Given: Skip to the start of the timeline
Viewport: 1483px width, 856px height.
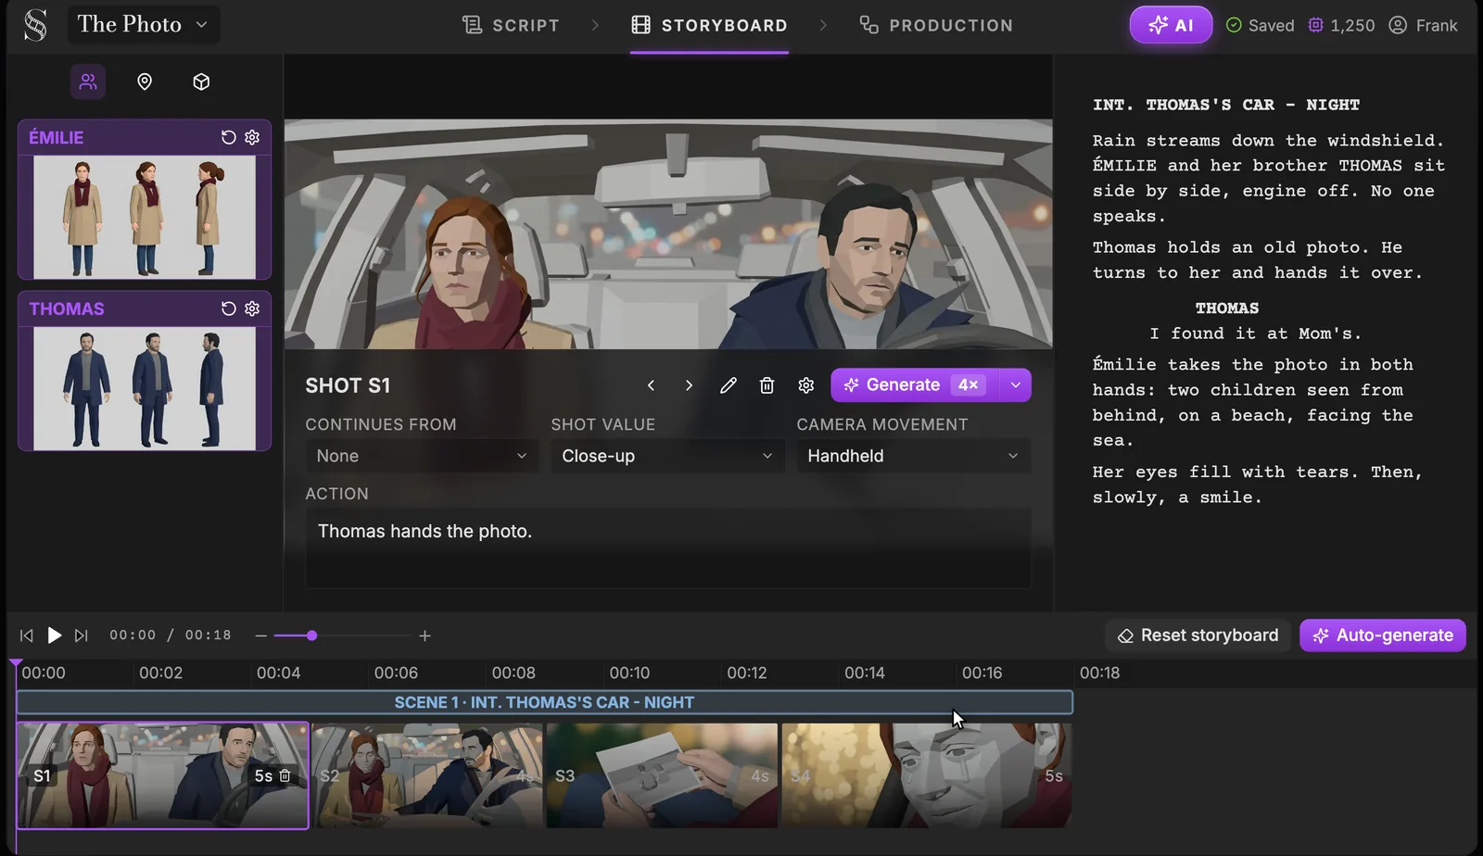Looking at the screenshot, I should [x=27, y=636].
